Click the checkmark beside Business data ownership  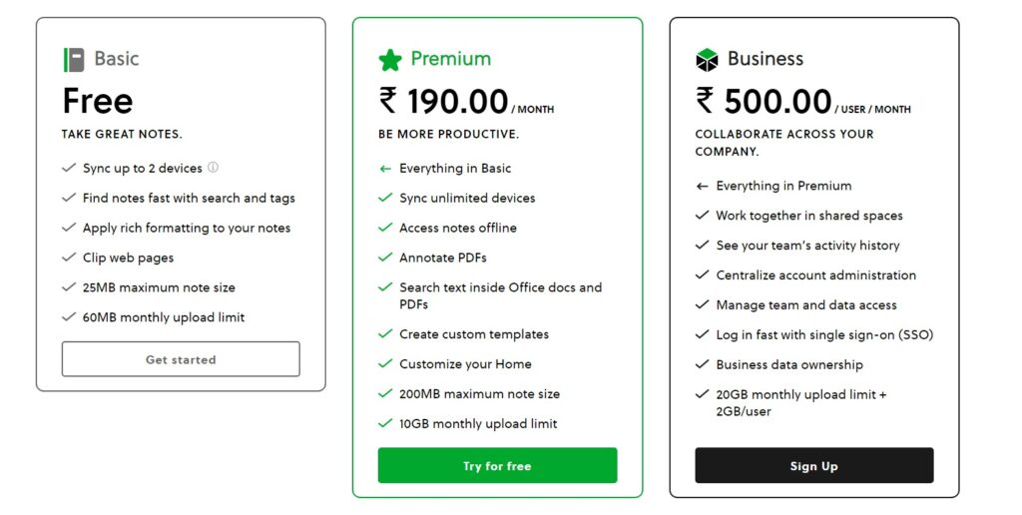(702, 364)
